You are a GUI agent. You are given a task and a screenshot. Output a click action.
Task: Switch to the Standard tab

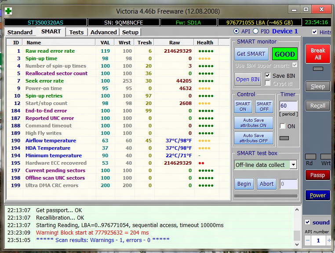[20, 32]
